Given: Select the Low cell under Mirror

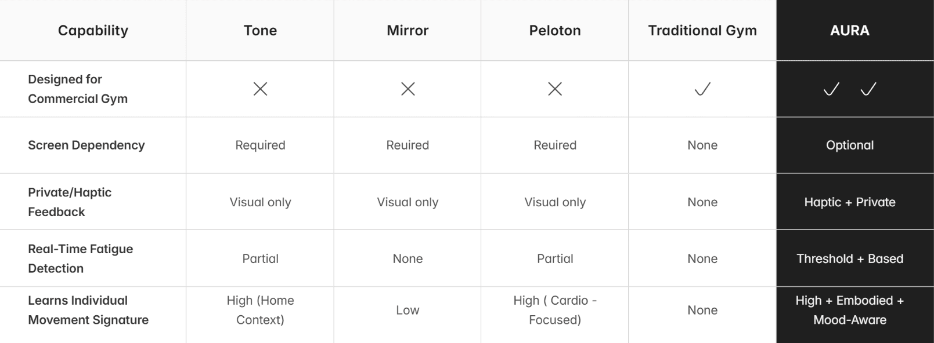Looking at the screenshot, I should pyautogui.click(x=408, y=310).
